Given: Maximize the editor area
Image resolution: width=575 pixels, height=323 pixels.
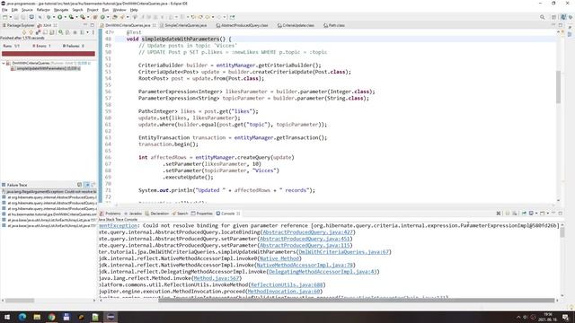Looking at the screenshot, I should 561,25.
